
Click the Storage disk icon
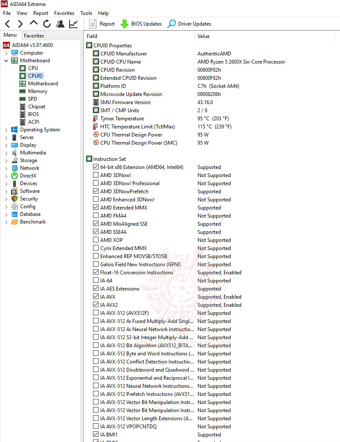click(15, 160)
